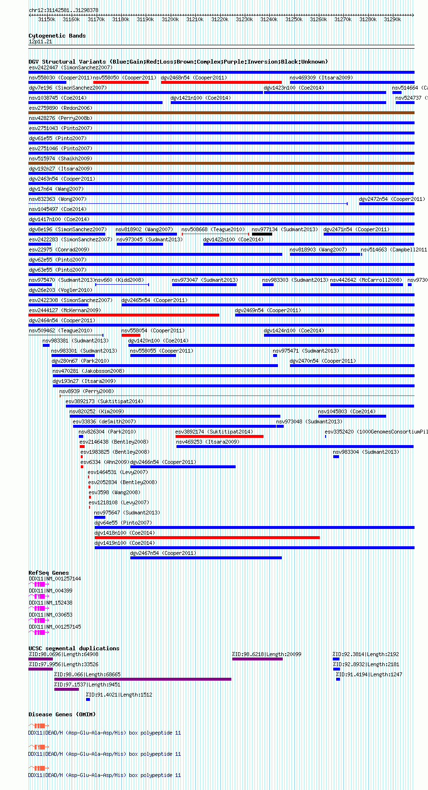Click dgv192n27 (Itsara2009) label
Screen dimensions: 428x790
pyautogui.click(x=61, y=169)
